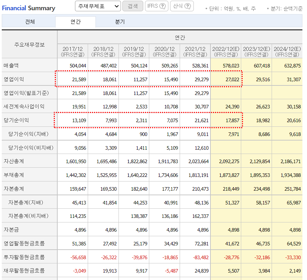The width and height of the screenshot is (307, 280).
Task: Switch to the 전체 tab
Action: point(30,22)
